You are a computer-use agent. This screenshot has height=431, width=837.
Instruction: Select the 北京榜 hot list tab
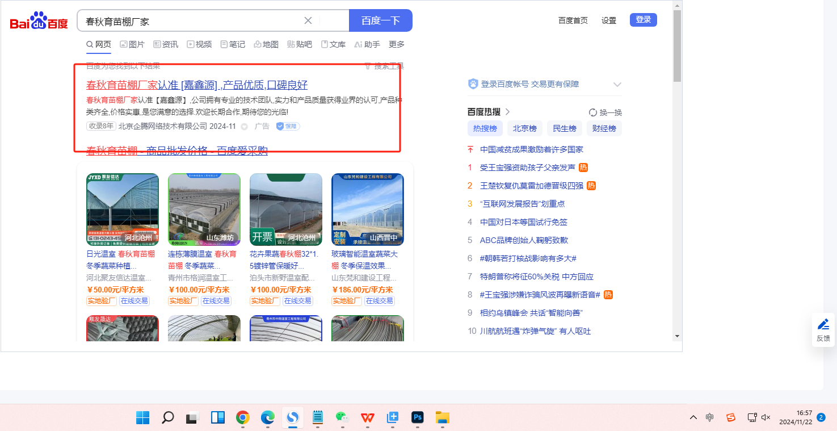click(x=524, y=128)
